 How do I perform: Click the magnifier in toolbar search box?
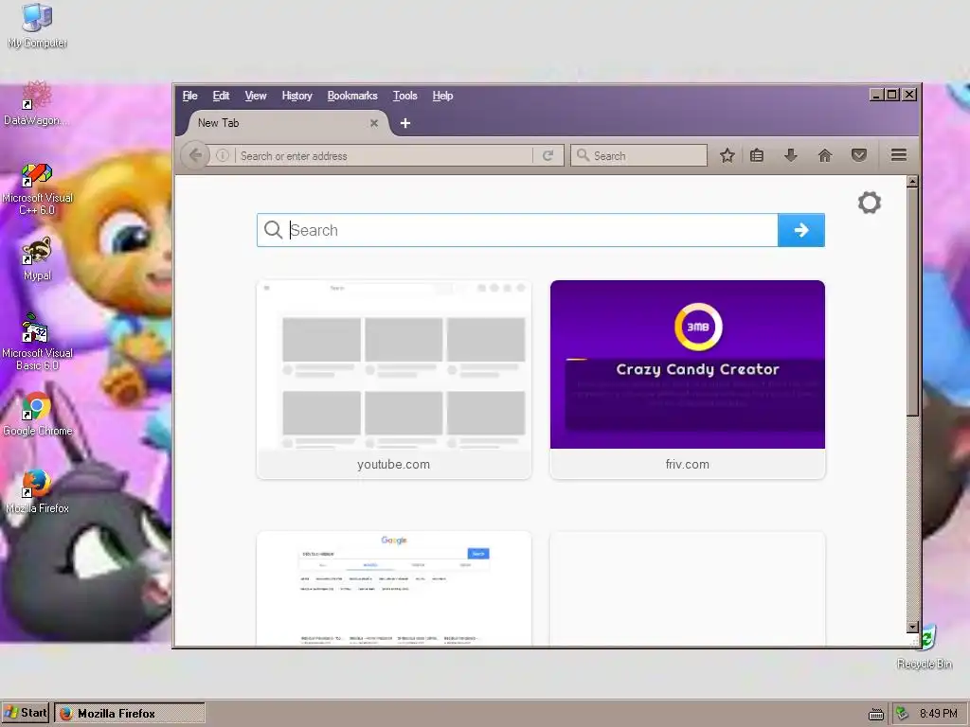(x=583, y=155)
